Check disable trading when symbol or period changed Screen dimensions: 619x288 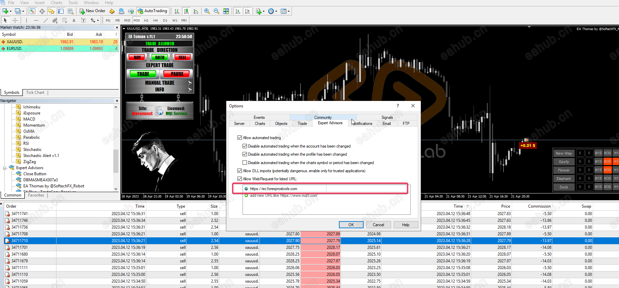click(245, 163)
